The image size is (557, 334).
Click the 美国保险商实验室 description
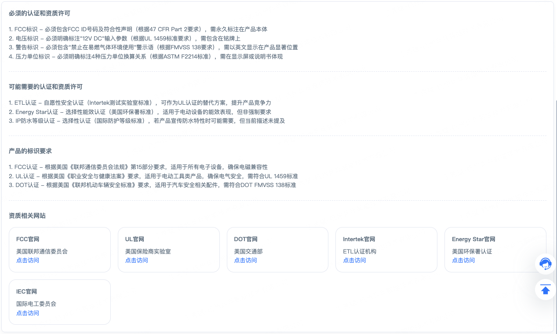(x=148, y=252)
